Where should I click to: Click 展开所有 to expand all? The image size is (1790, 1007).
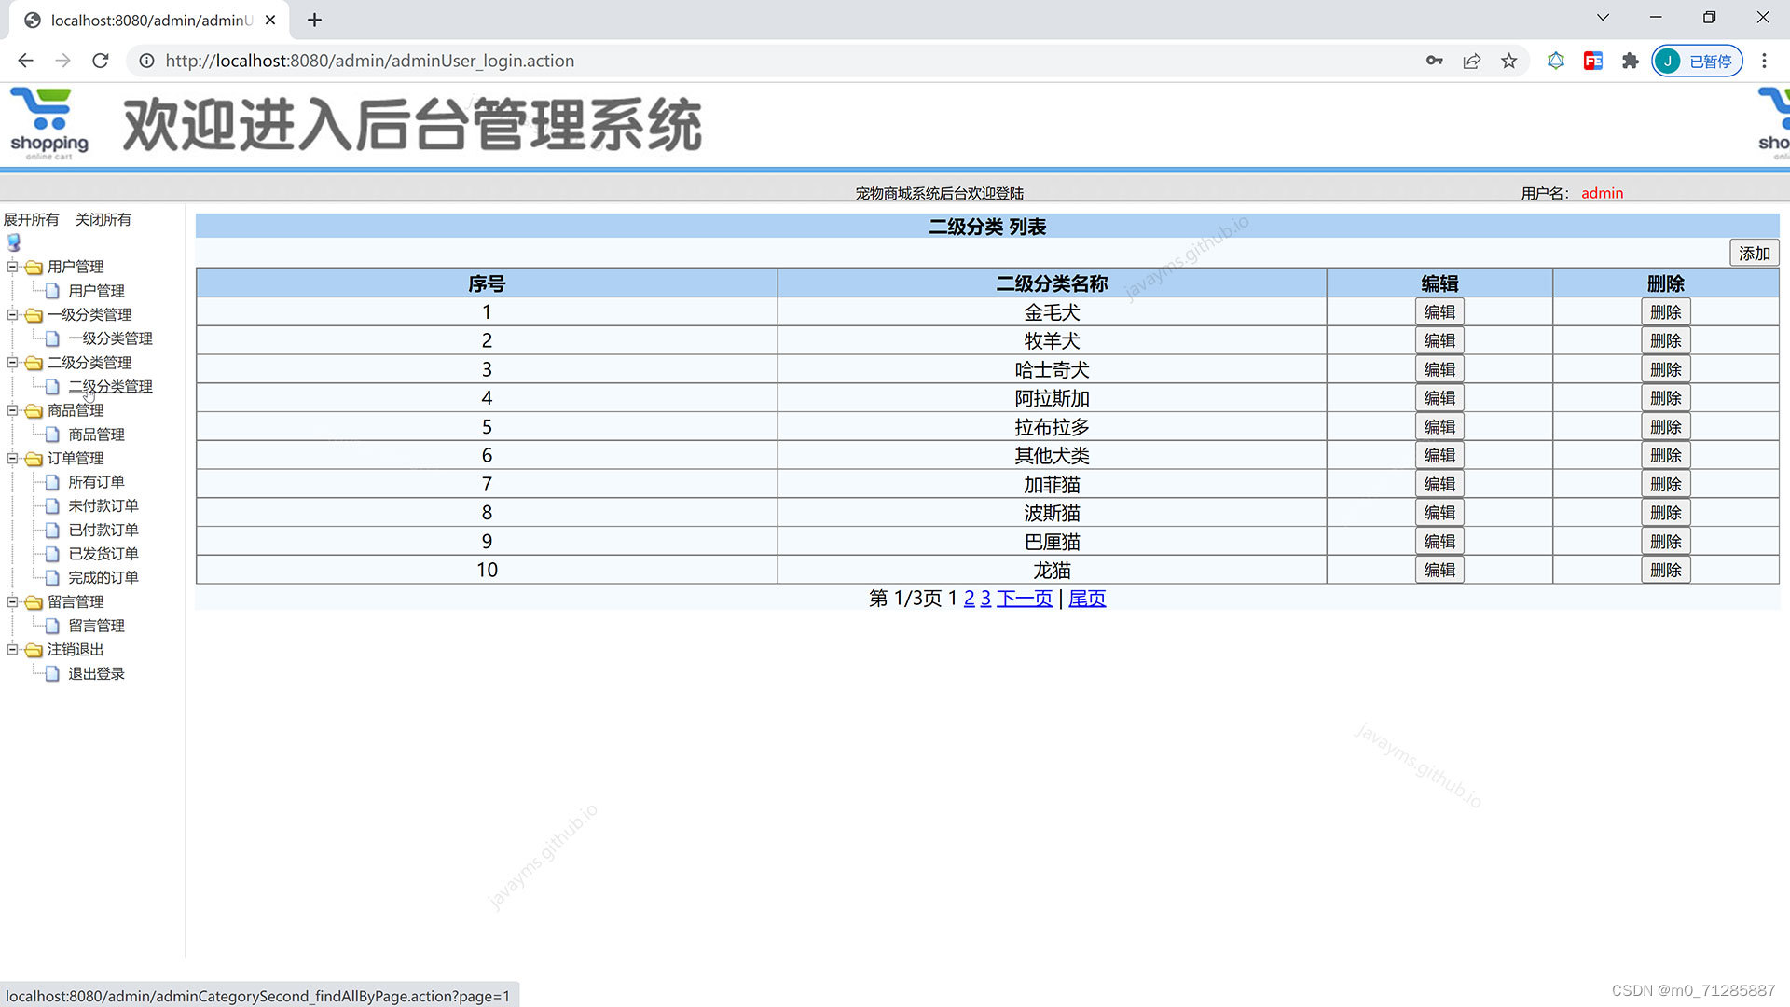[x=31, y=219]
